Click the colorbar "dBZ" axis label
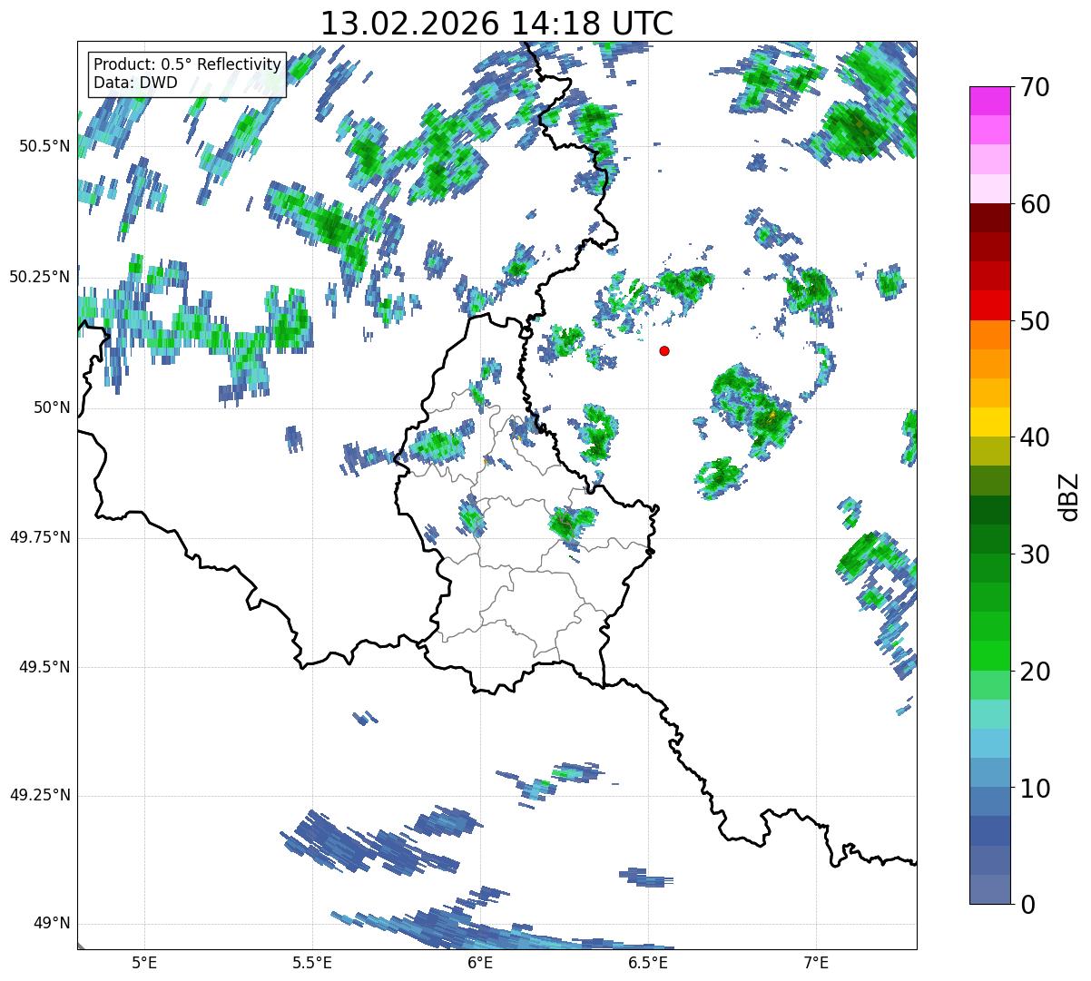Image resolution: width=1091 pixels, height=981 pixels. [x=1068, y=495]
